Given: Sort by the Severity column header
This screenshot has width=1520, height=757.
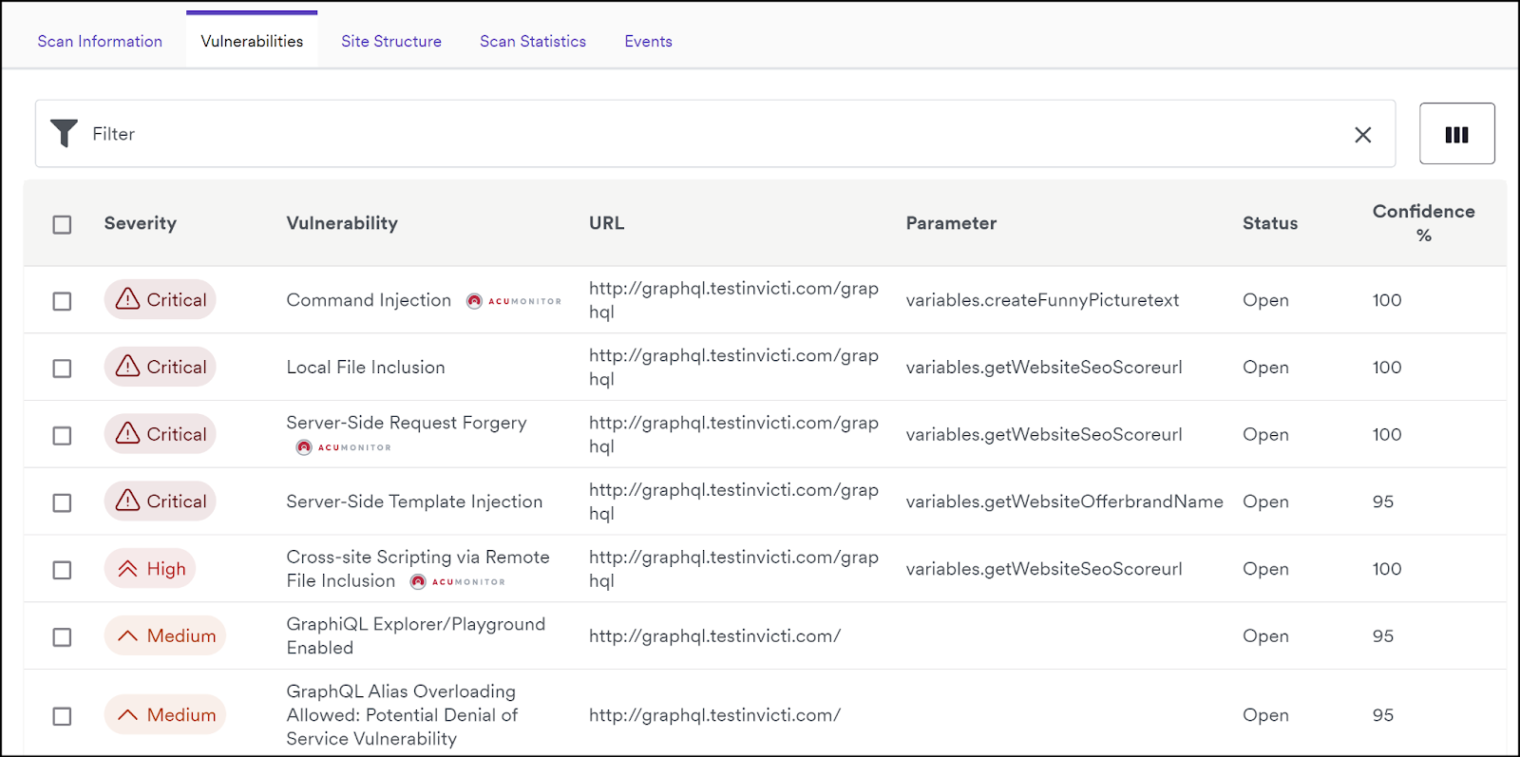Looking at the screenshot, I should (141, 223).
